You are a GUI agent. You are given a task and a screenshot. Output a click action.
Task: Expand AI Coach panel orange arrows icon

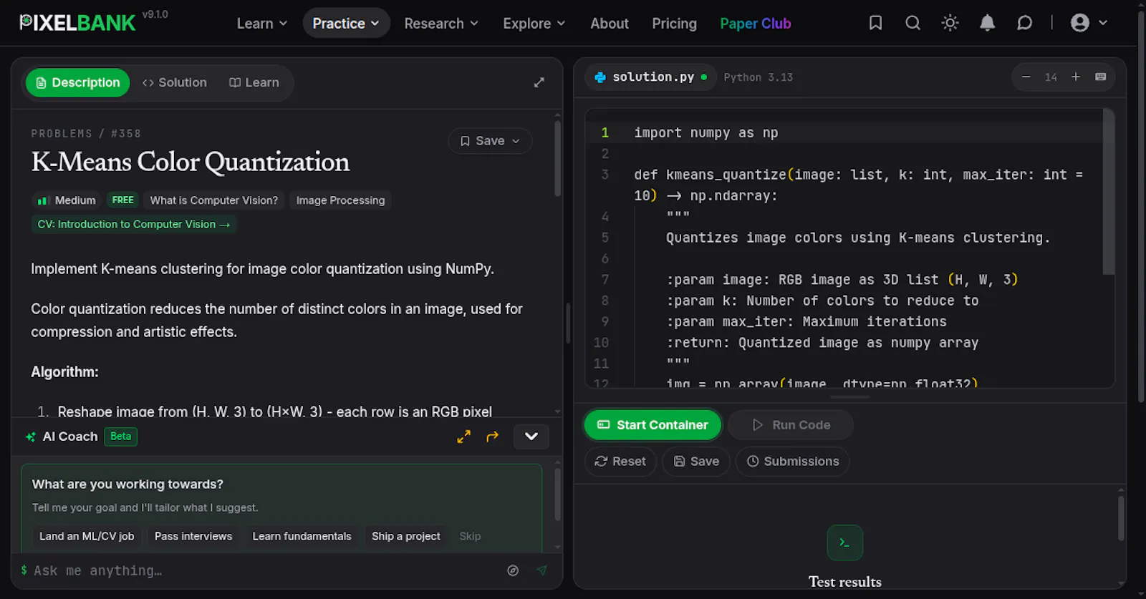click(464, 437)
